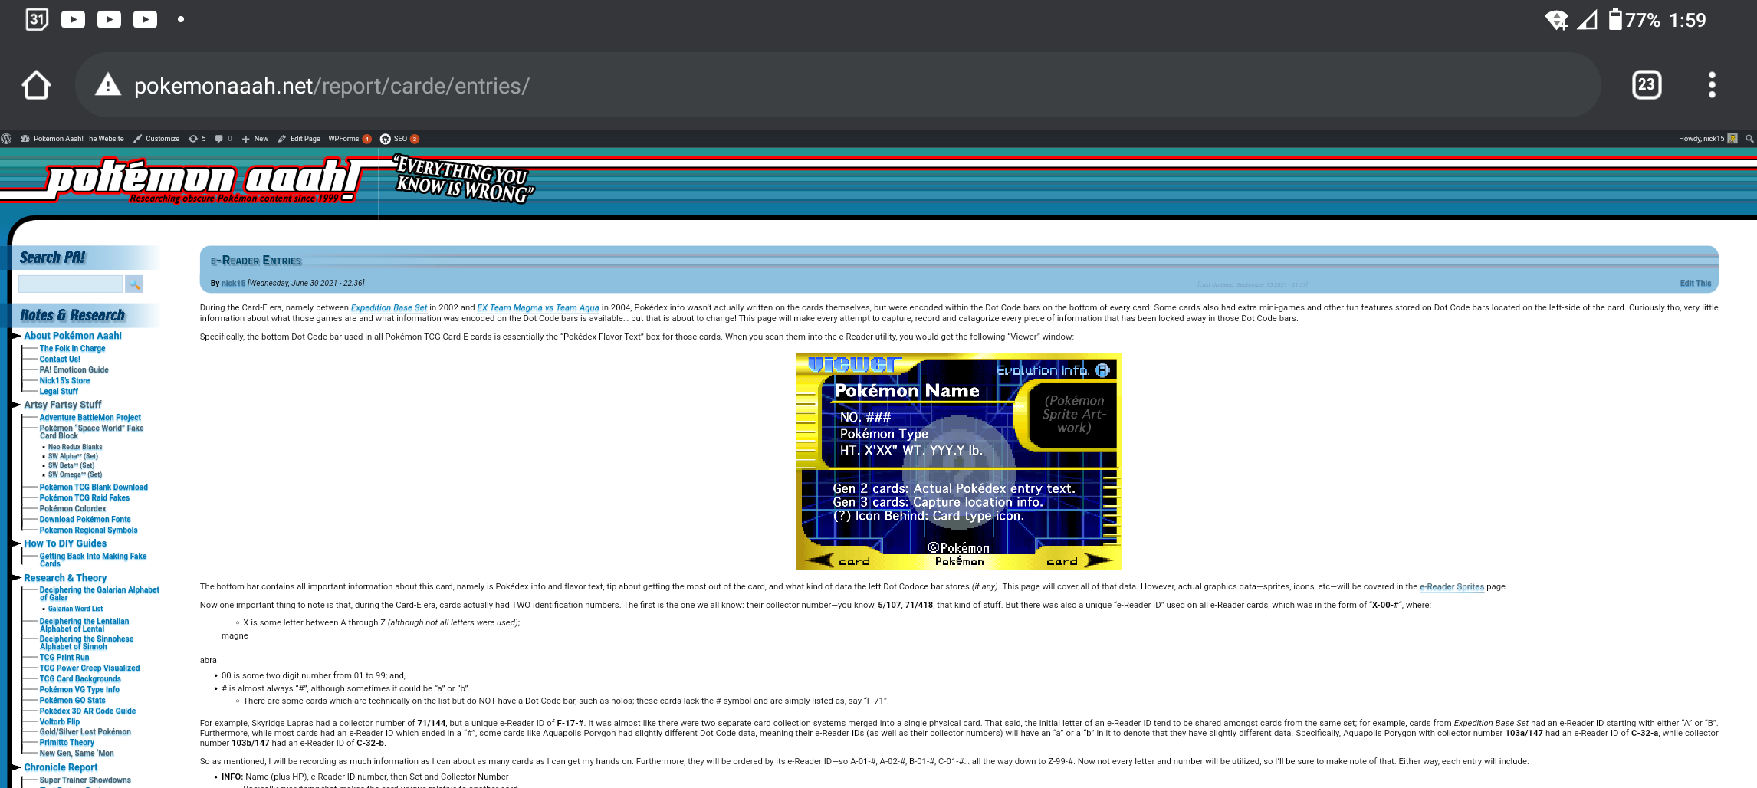This screenshot has height=788, width=1757.
Task: Collapse the Chronicle Report section arrow
Action: point(16,767)
